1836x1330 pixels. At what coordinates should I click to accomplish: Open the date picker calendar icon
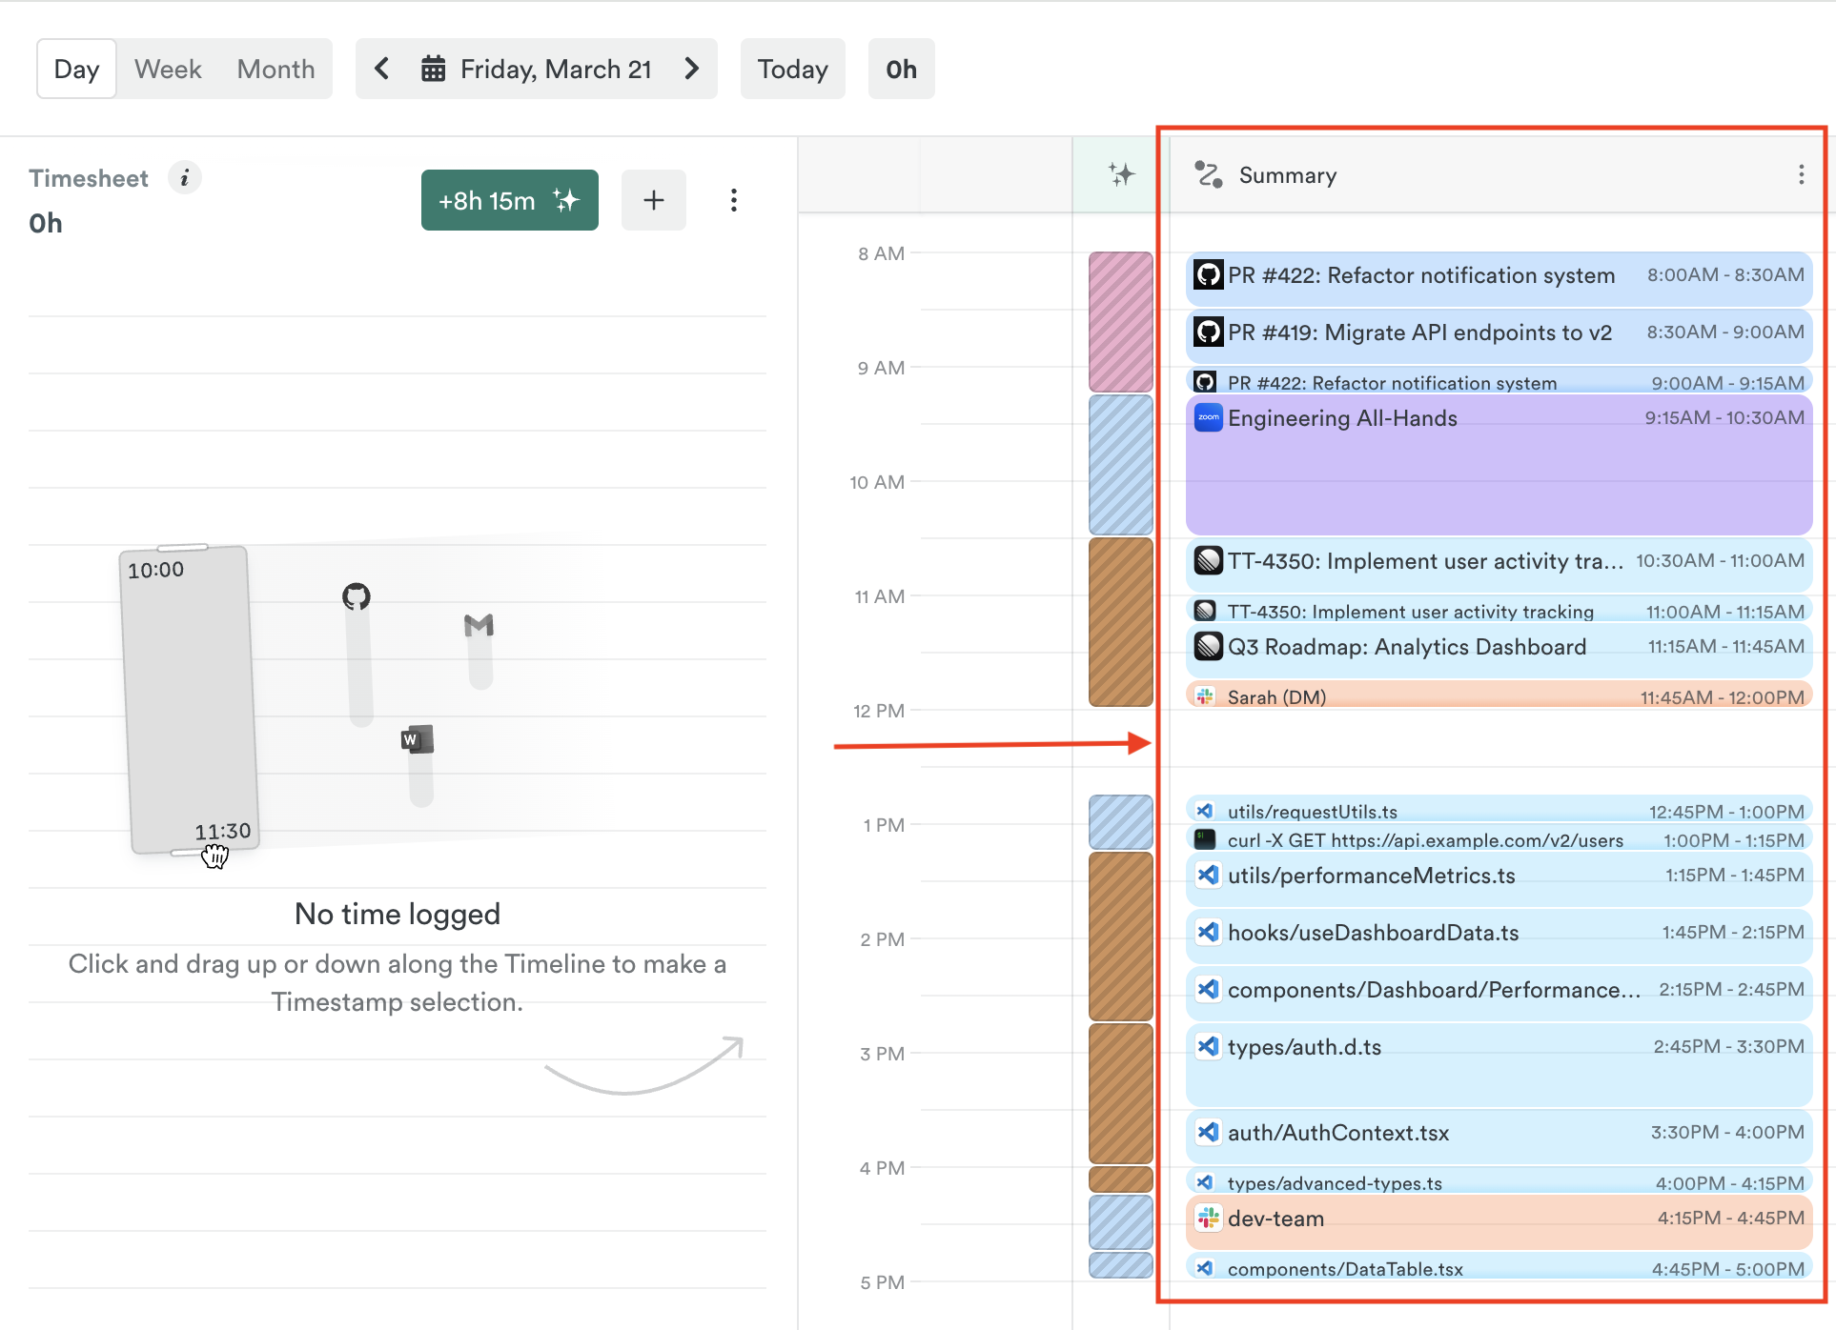point(434,69)
